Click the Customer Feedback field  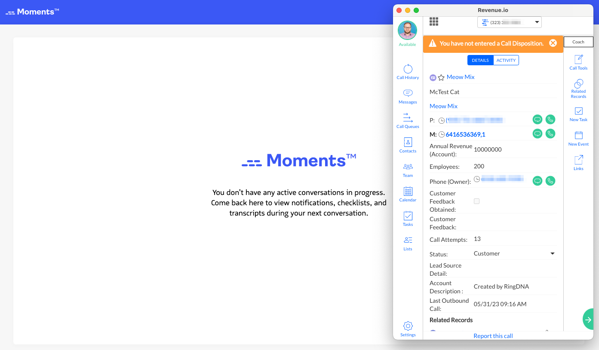coord(514,223)
